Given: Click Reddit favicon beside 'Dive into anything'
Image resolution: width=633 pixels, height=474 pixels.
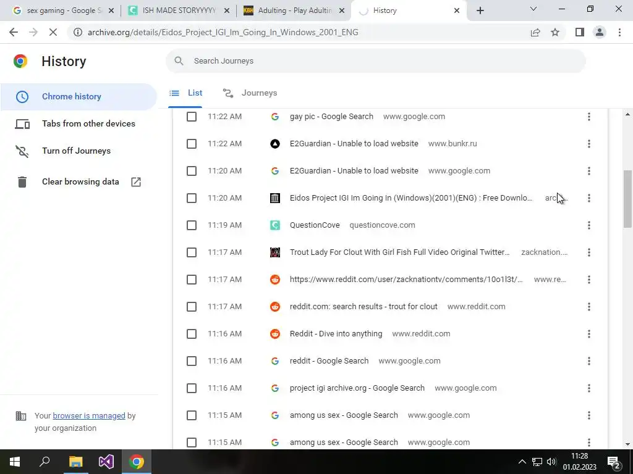Looking at the screenshot, I should click(275, 334).
